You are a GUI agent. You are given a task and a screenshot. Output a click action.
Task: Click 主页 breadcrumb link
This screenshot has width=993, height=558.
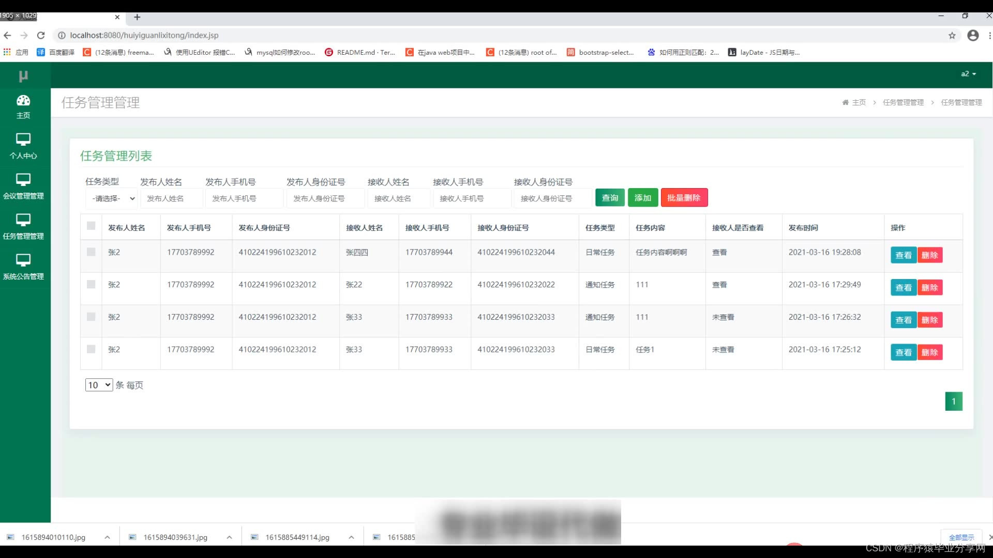pyautogui.click(x=859, y=102)
